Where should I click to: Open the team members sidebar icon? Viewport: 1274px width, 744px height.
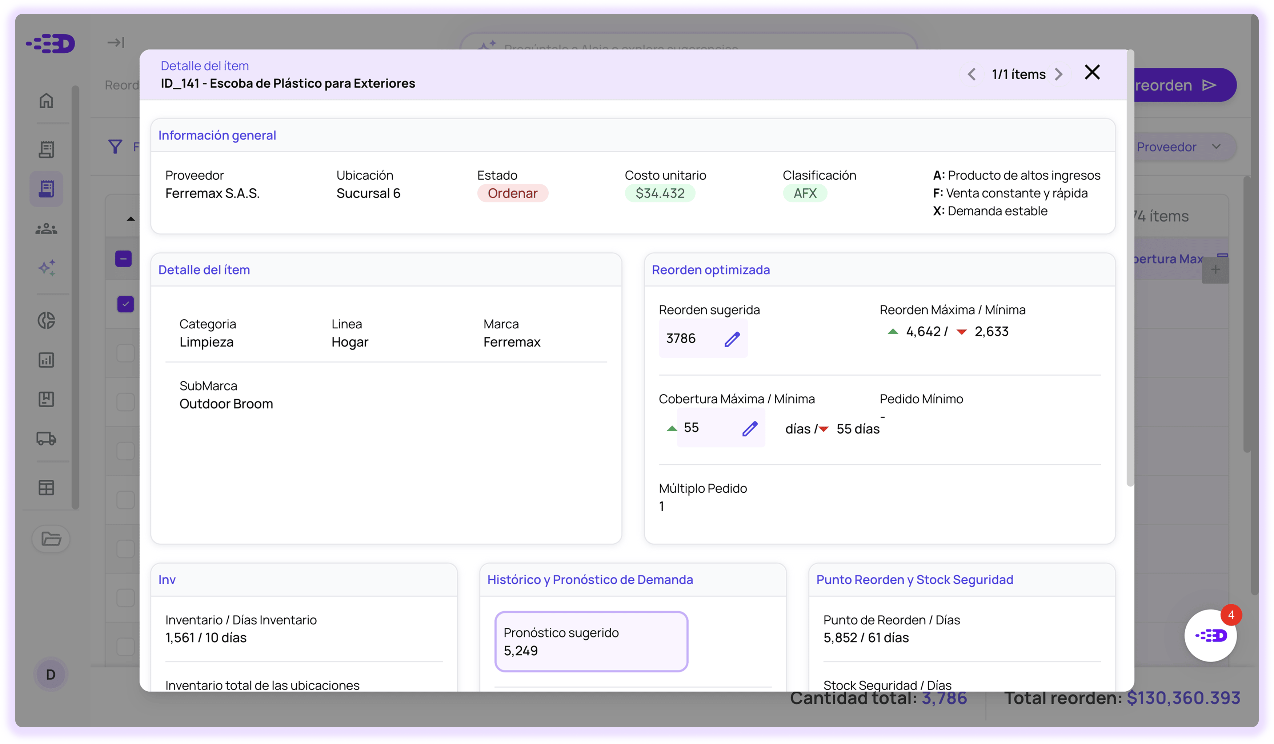(x=46, y=229)
